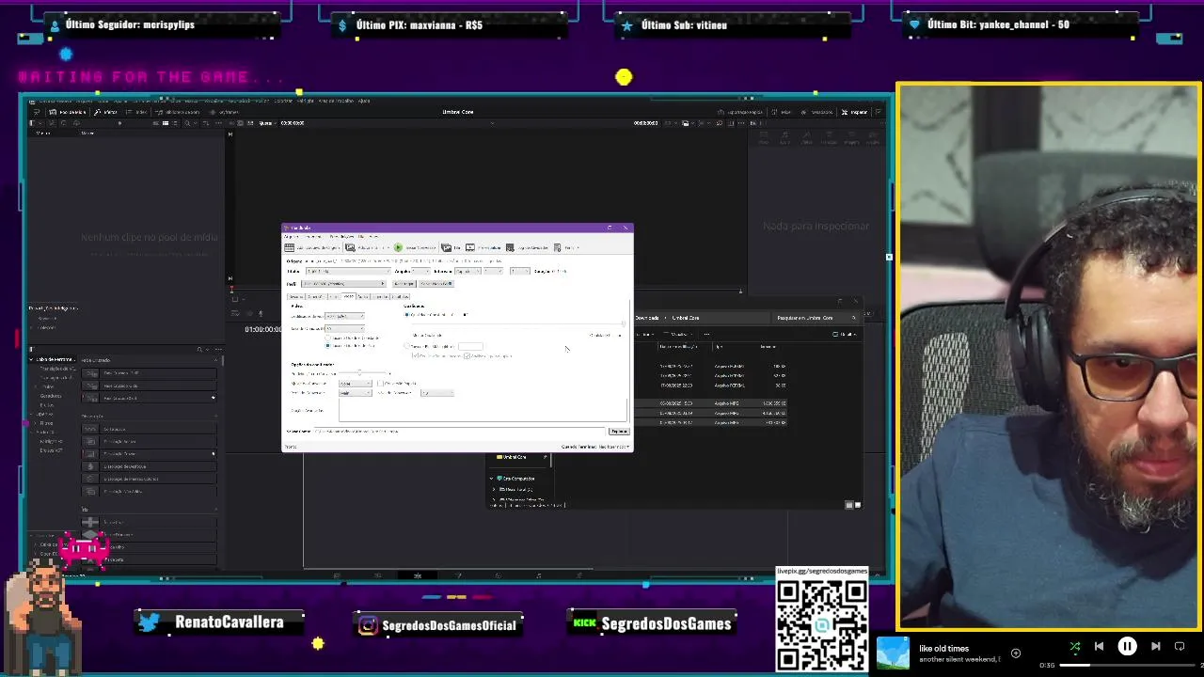Click Downloads in the explorer breadcrumb
This screenshot has width=1204, height=677.
(646, 318)
